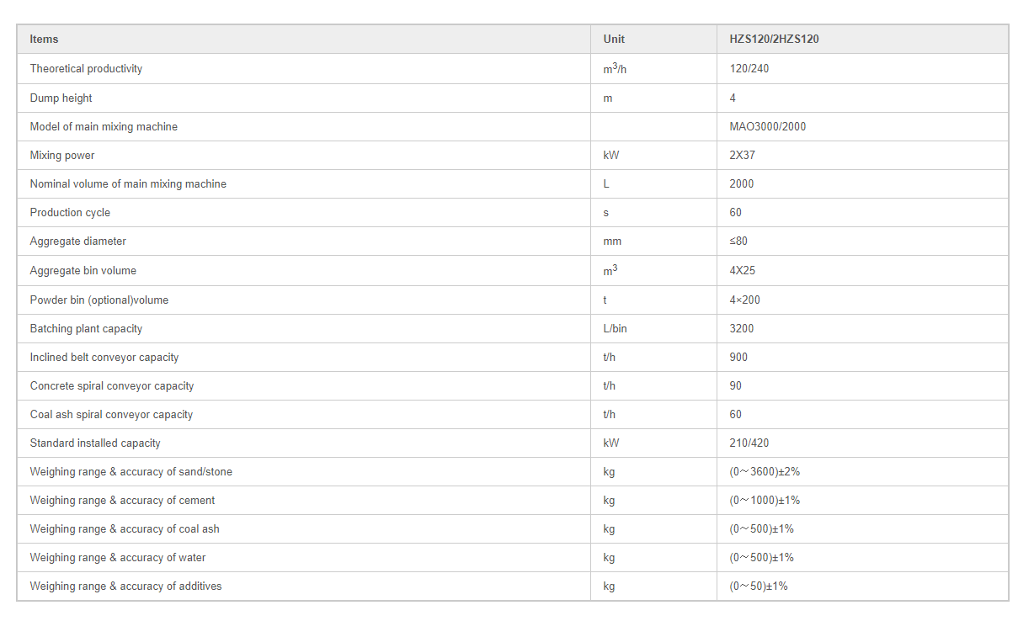
Task: Click the 120/240 productivity value
Action: click(x=749, y=69)
